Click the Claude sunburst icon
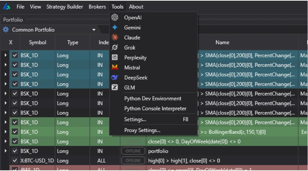 coord(115,37)
